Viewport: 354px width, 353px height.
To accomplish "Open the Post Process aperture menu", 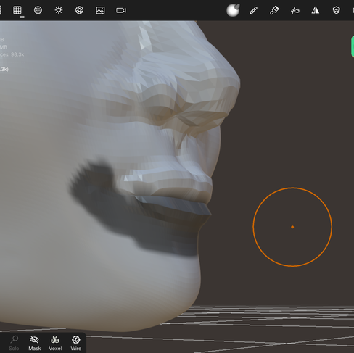I will click(80, 10).
